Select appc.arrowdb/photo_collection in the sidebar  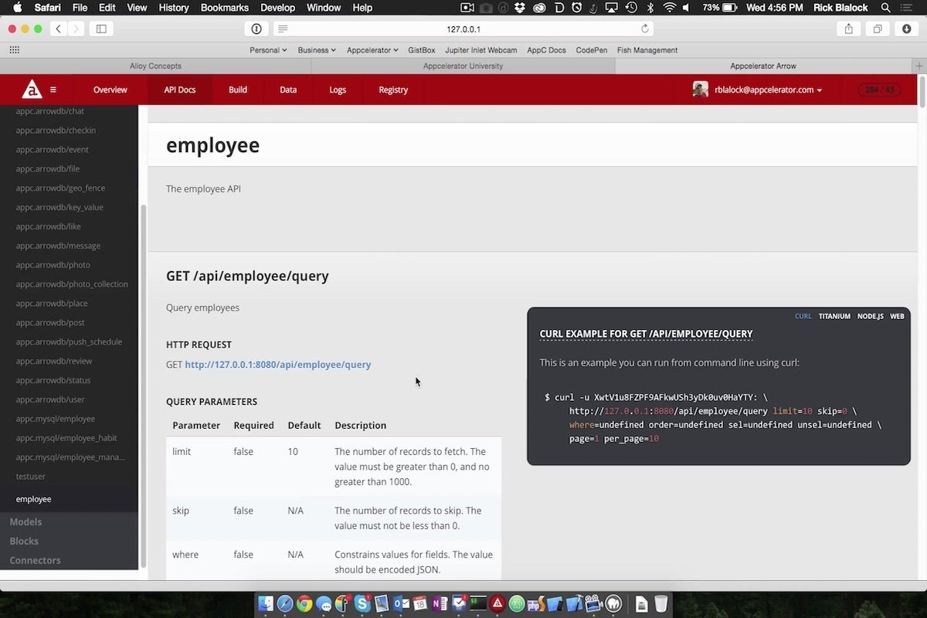click(x=72, y=284)
